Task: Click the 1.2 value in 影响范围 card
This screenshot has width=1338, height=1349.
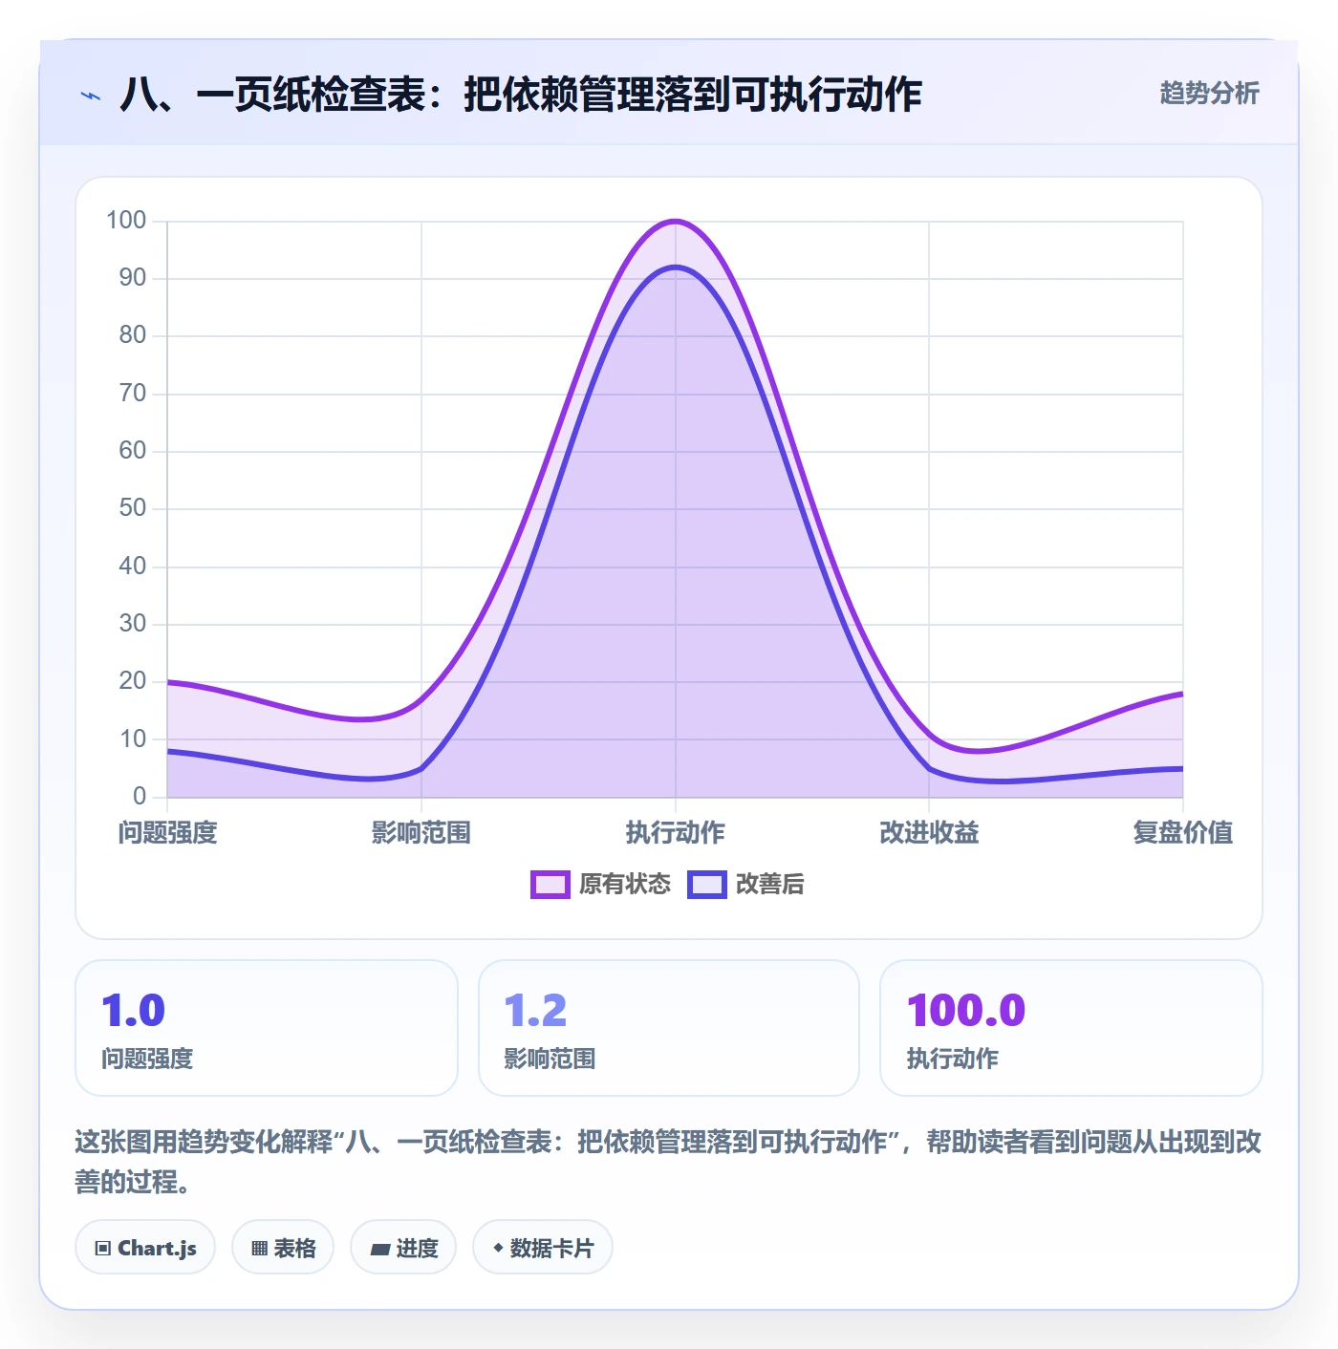Action: pos(535,1011)
